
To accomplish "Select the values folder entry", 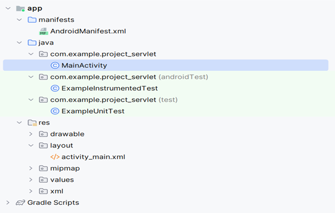I will coord(62,180).
